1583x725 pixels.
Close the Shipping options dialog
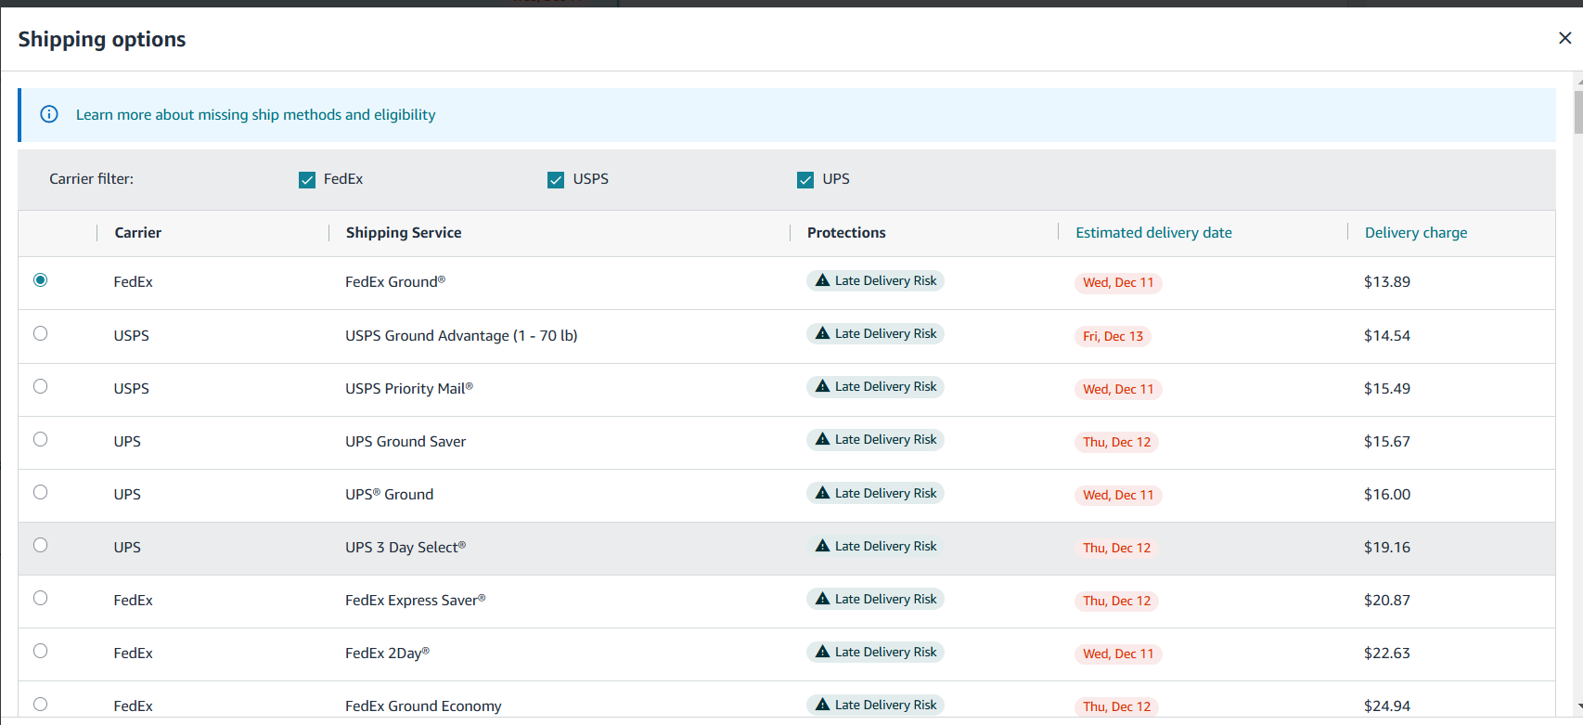click(x=1564, y=38)
